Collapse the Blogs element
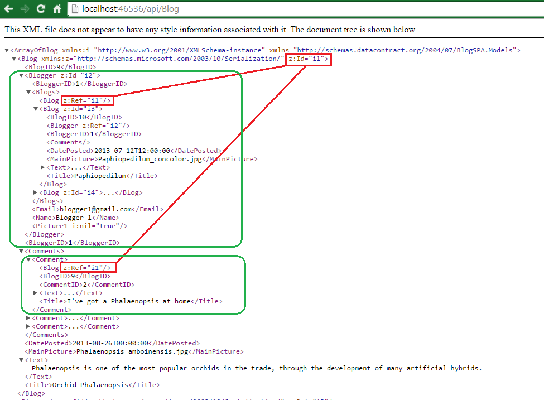 28,92
